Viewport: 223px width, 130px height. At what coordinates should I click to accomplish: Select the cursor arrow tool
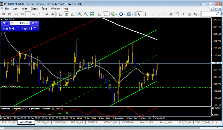pyautogui.click(x=139, y=14)
